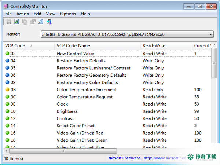This screenshot has height=165, width=220.
Task: Expand the Monitor selection dropdown
Action: coord(210,34)
